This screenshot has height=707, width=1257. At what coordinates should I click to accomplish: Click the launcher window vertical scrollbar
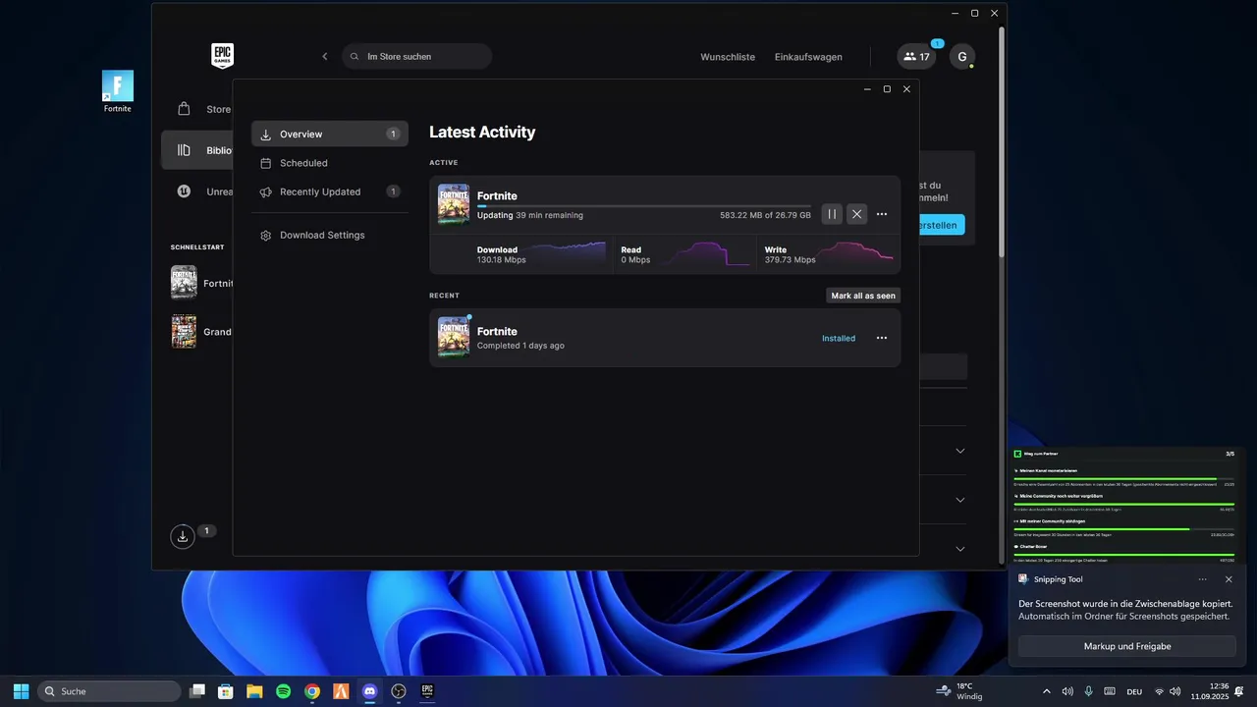click(x=1002, y=142)
